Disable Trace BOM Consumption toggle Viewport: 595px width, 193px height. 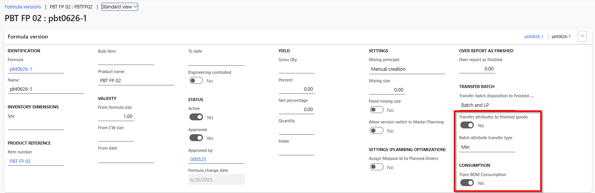(467, 183)
